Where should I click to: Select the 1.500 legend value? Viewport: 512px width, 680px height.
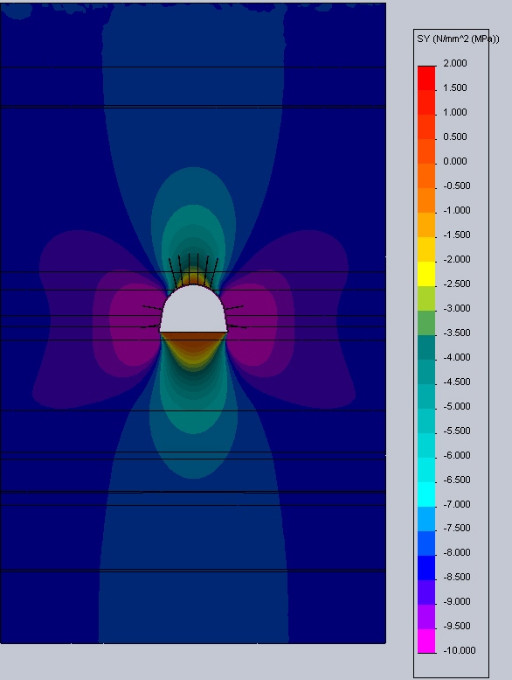pyautogui.click(x=455, y=88)
